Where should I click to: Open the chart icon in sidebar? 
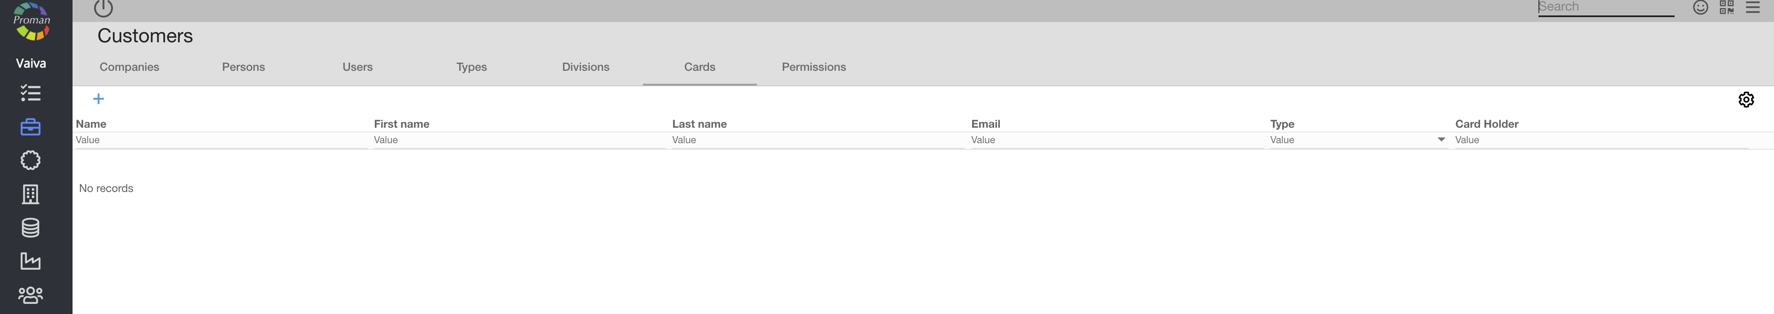(30, 261)
